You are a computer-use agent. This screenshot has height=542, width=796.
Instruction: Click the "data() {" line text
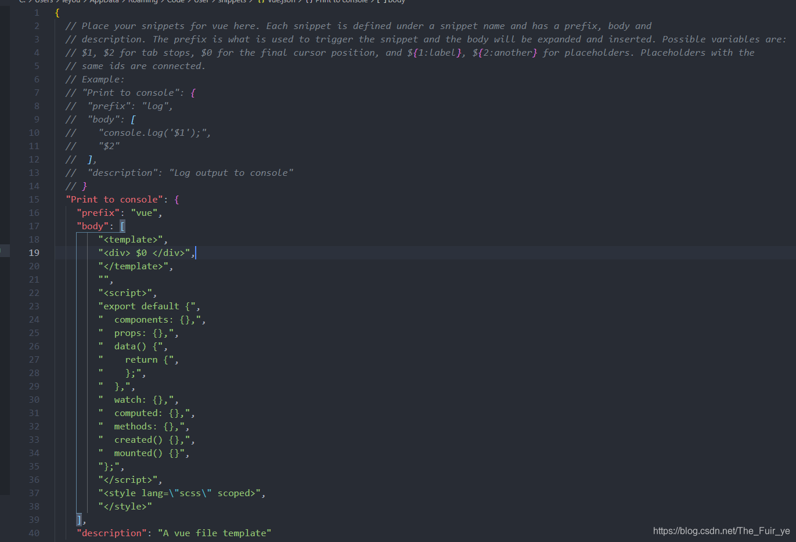point(136,346)
